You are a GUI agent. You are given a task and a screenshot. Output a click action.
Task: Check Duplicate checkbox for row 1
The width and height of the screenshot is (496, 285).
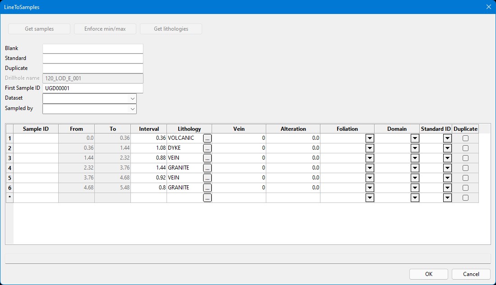click(465, 138)
